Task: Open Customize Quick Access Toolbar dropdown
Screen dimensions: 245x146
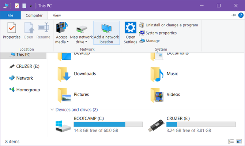Action: click(x=31, y=6)
